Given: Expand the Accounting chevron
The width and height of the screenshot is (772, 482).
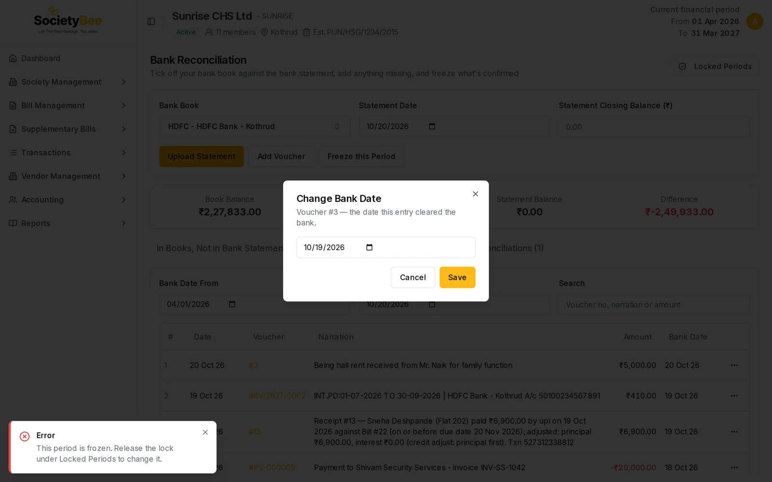Looking at the screenshot, I should (x=124, y=200).
